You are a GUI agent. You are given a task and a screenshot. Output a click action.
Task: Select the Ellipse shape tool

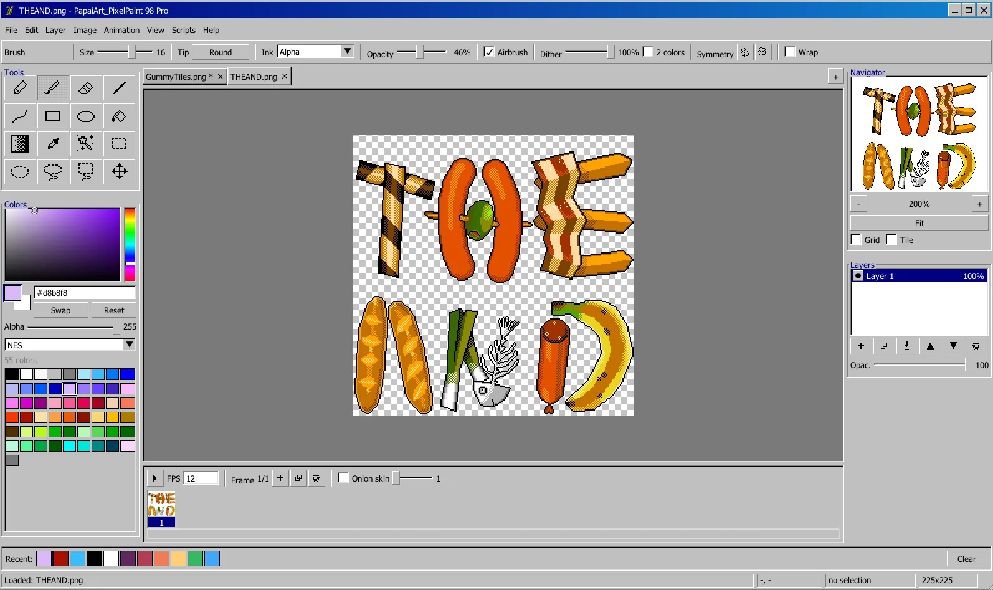(86, 116)
